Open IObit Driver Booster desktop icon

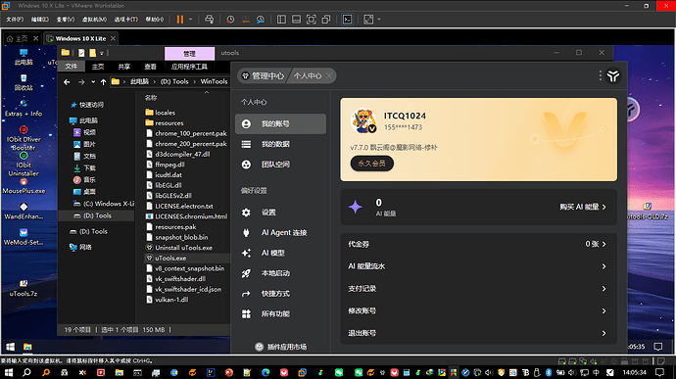(x=24, y=138)
